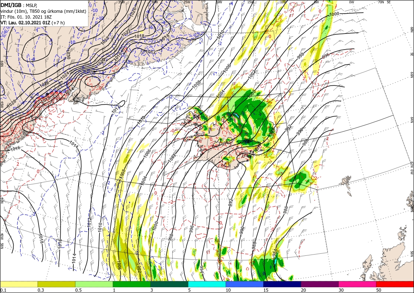Click the '64N' latitude label
Viewport: 414px width, 293px height.
tap(412, 119)
